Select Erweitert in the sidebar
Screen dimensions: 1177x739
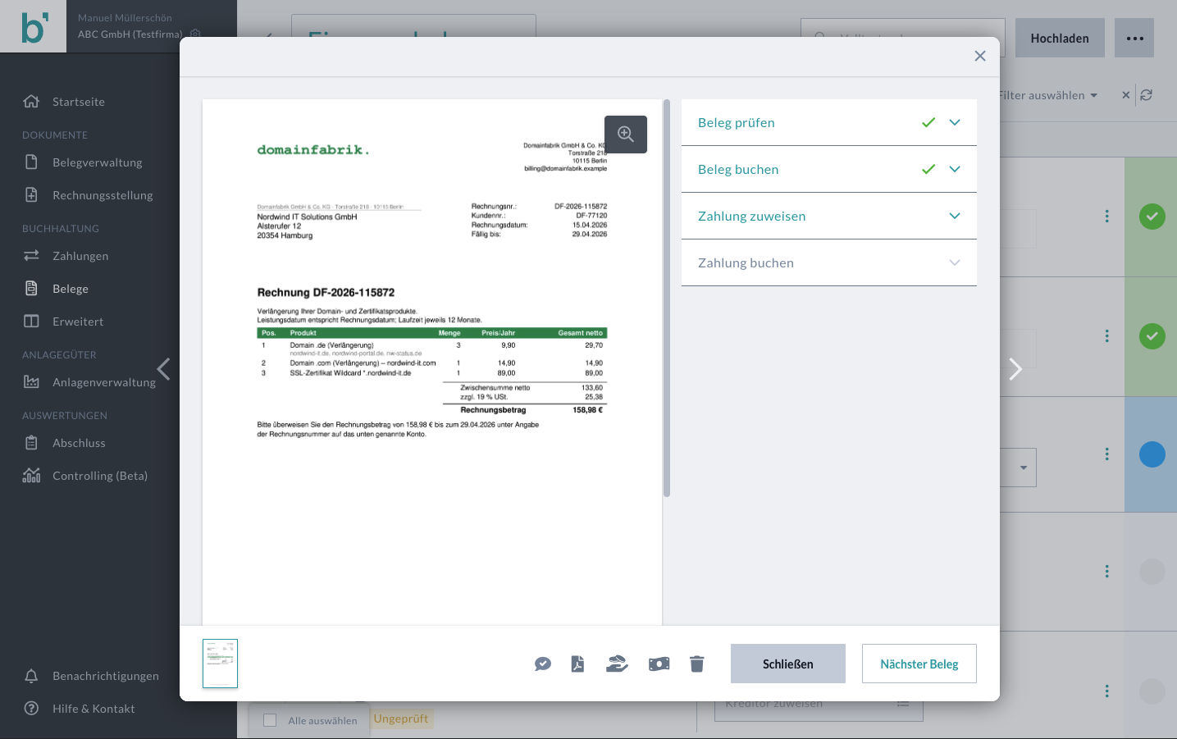pos(78,322)
